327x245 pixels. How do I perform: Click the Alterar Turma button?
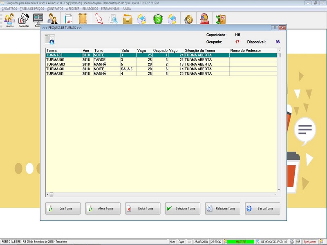click(103, 208)
